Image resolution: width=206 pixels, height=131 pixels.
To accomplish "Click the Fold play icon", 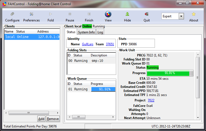I will click(x=51, y=14).
